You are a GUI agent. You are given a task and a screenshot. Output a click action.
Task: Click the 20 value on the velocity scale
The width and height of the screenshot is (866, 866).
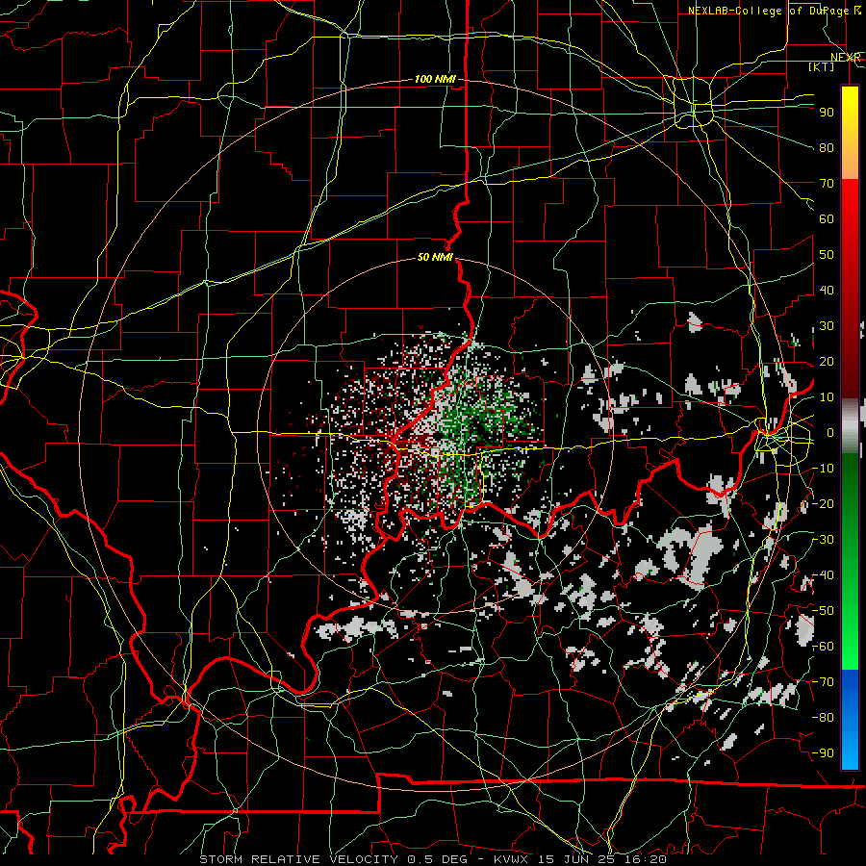click(x=827, y=362)
